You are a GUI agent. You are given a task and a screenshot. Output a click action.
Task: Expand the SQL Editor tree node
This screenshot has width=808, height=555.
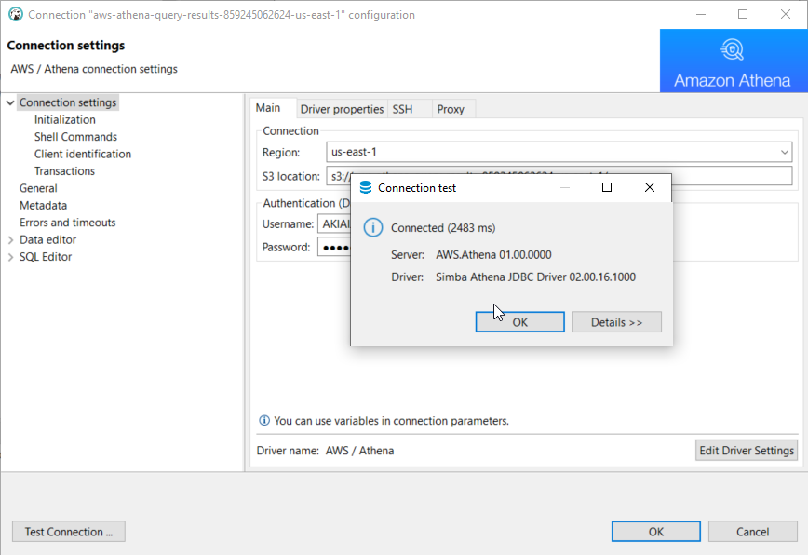(x=10, y=257)
